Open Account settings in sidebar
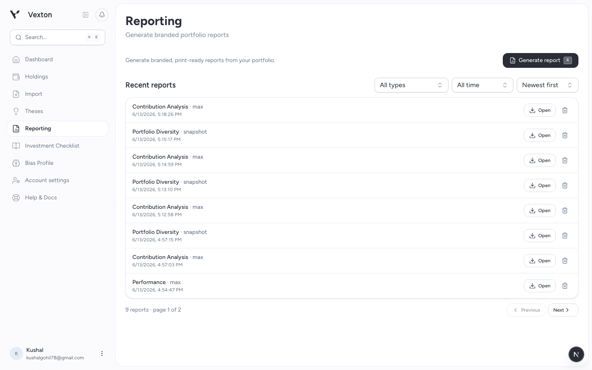 pos(58,180)
